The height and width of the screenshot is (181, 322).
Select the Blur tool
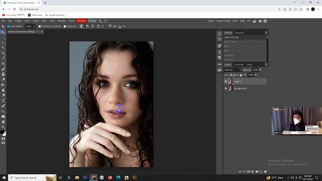click(3, 90)
